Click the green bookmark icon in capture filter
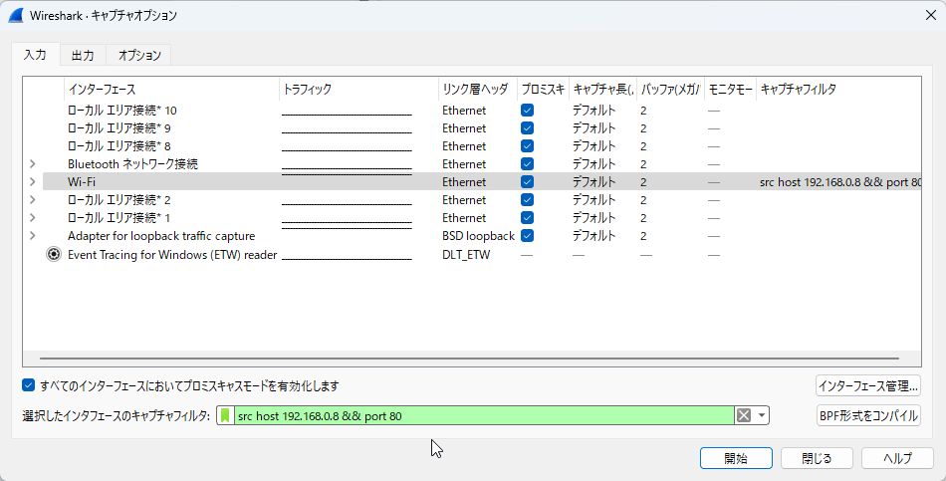This screenshot has height=481, width=946. coord(226,415)
